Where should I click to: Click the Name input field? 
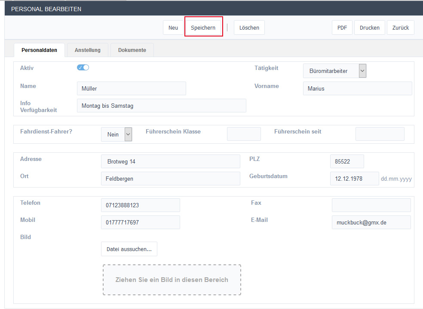click(x=131, y=88)
